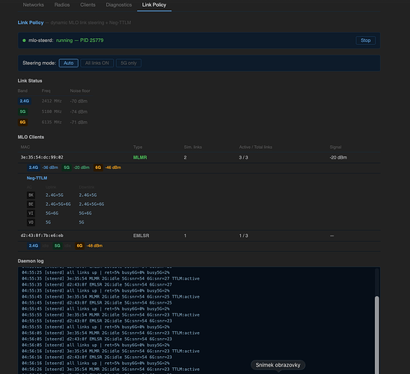
Task: Click the Link Policy heading link
Action: [x=31, y=22]
